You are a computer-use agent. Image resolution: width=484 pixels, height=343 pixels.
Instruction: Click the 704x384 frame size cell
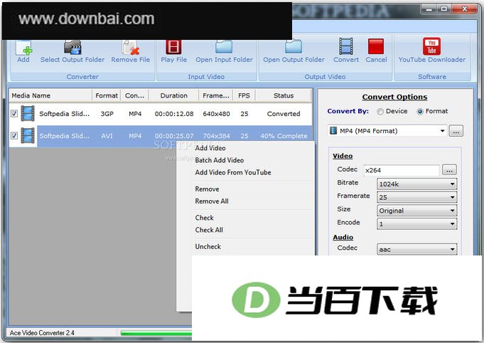(x=216, y=136)
